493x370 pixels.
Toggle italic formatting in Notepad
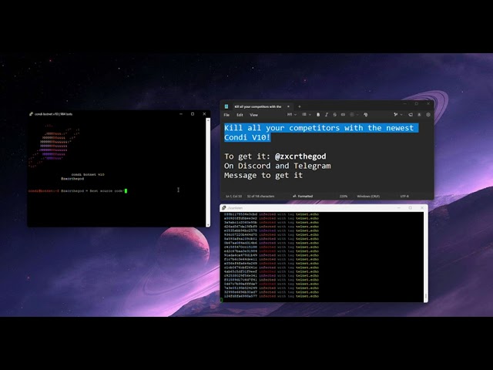(327, 115)
